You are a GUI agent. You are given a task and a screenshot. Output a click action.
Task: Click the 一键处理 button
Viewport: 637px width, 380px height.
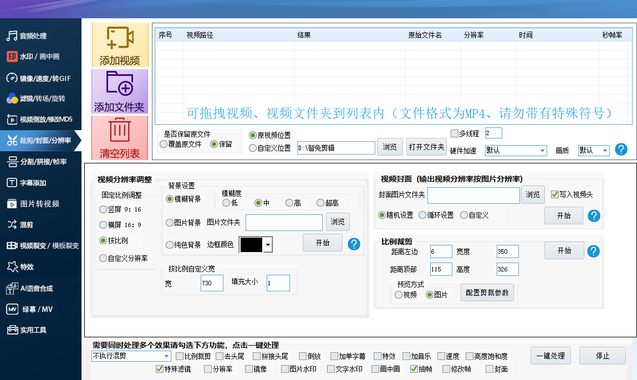[551, 356]
